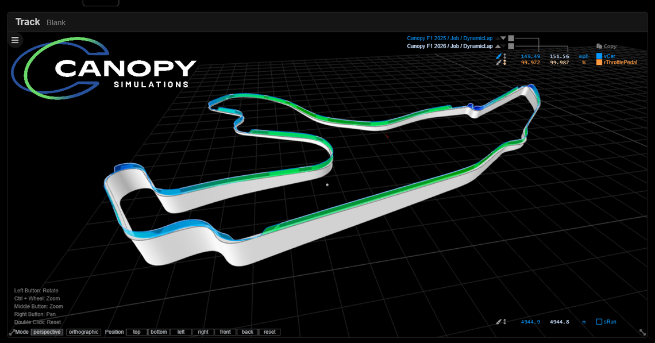The height and width of the screenshot is (343, 655).
Task: Click the paintbrush icon in the rThrottlePedal row
Action: [499, 63]
